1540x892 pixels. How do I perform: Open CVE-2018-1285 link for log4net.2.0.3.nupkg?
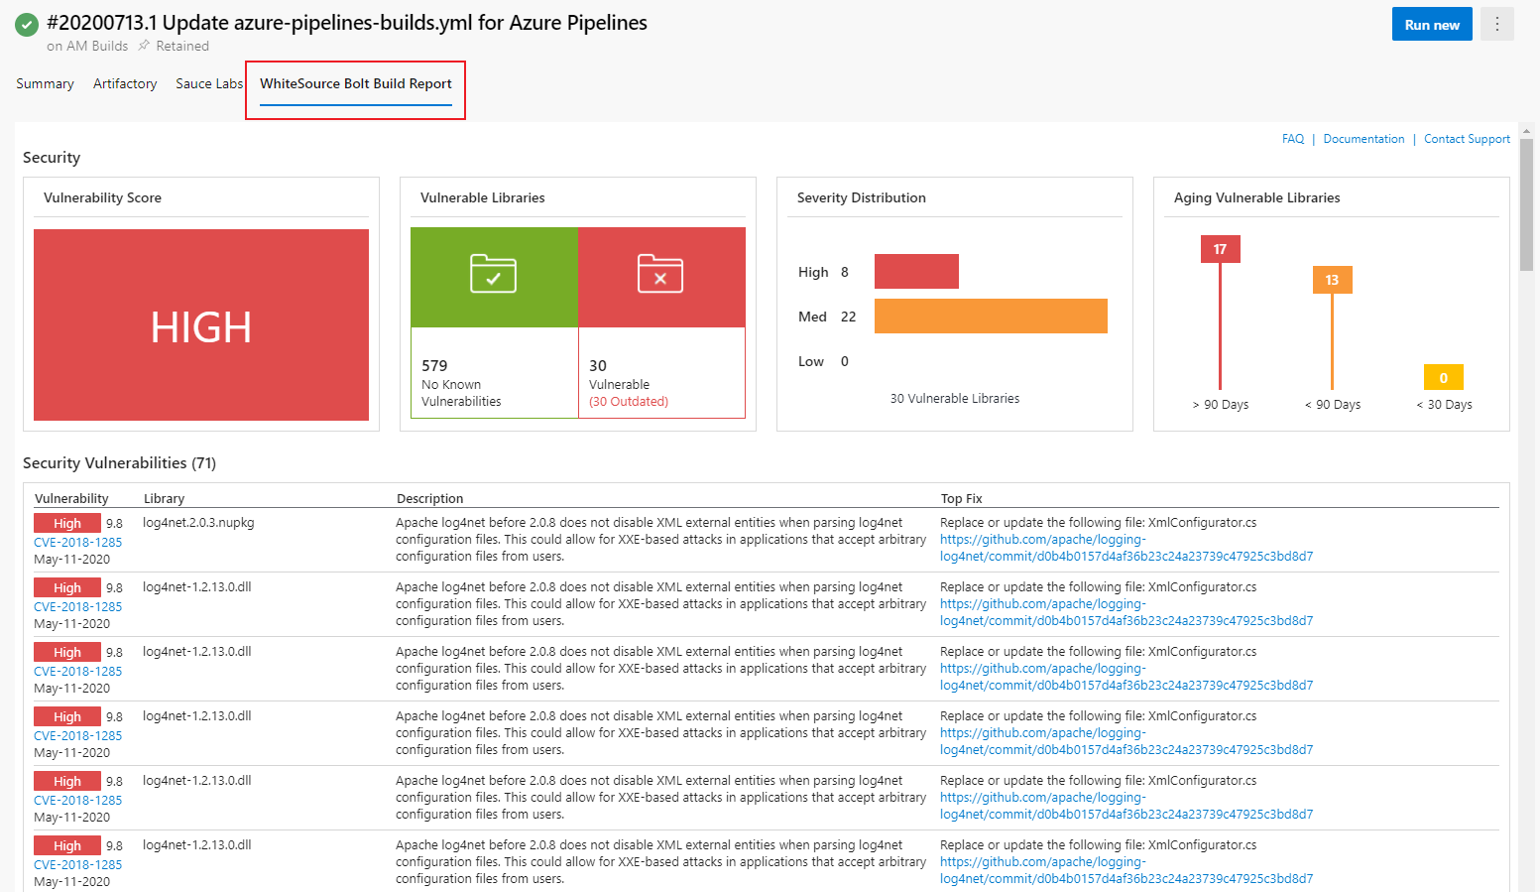pos(78,542)
